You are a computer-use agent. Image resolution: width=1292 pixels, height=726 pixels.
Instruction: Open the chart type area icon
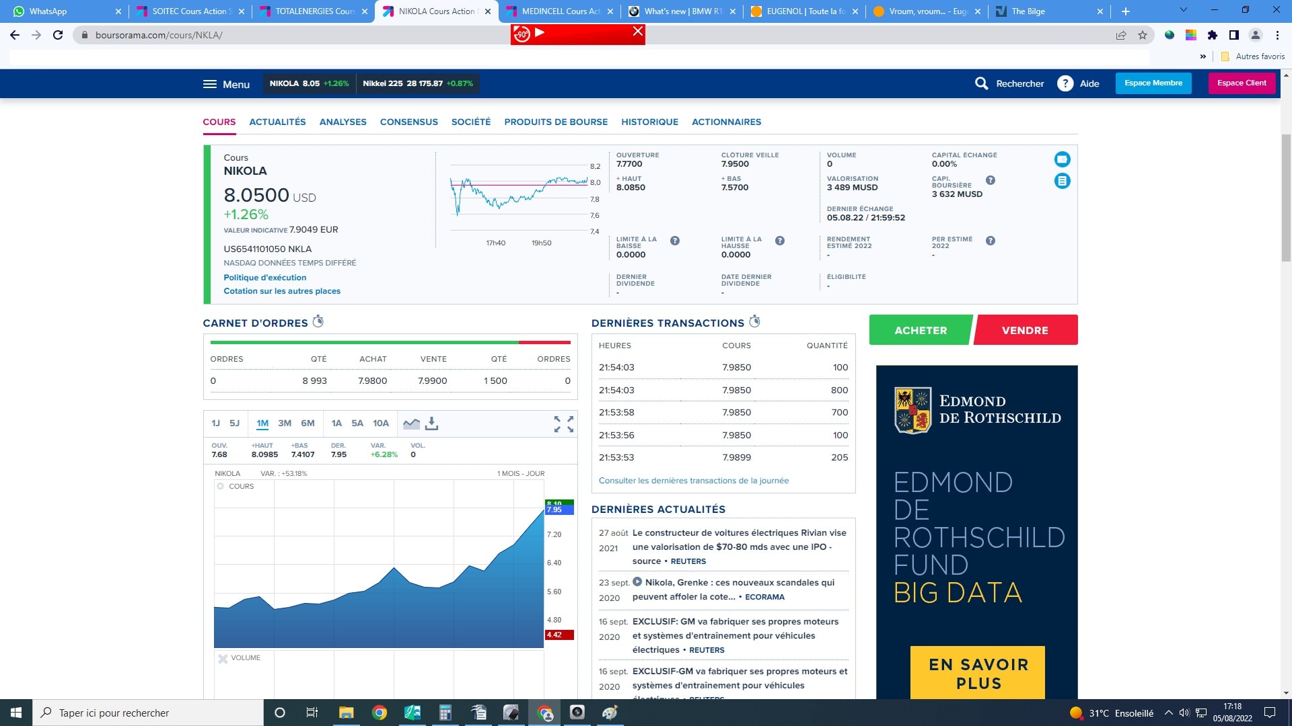click(x=411, y=424)
